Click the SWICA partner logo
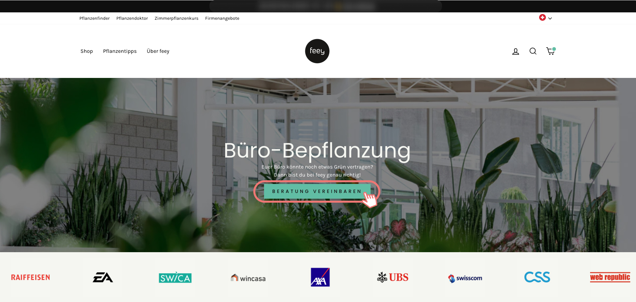 click(175, 278)
